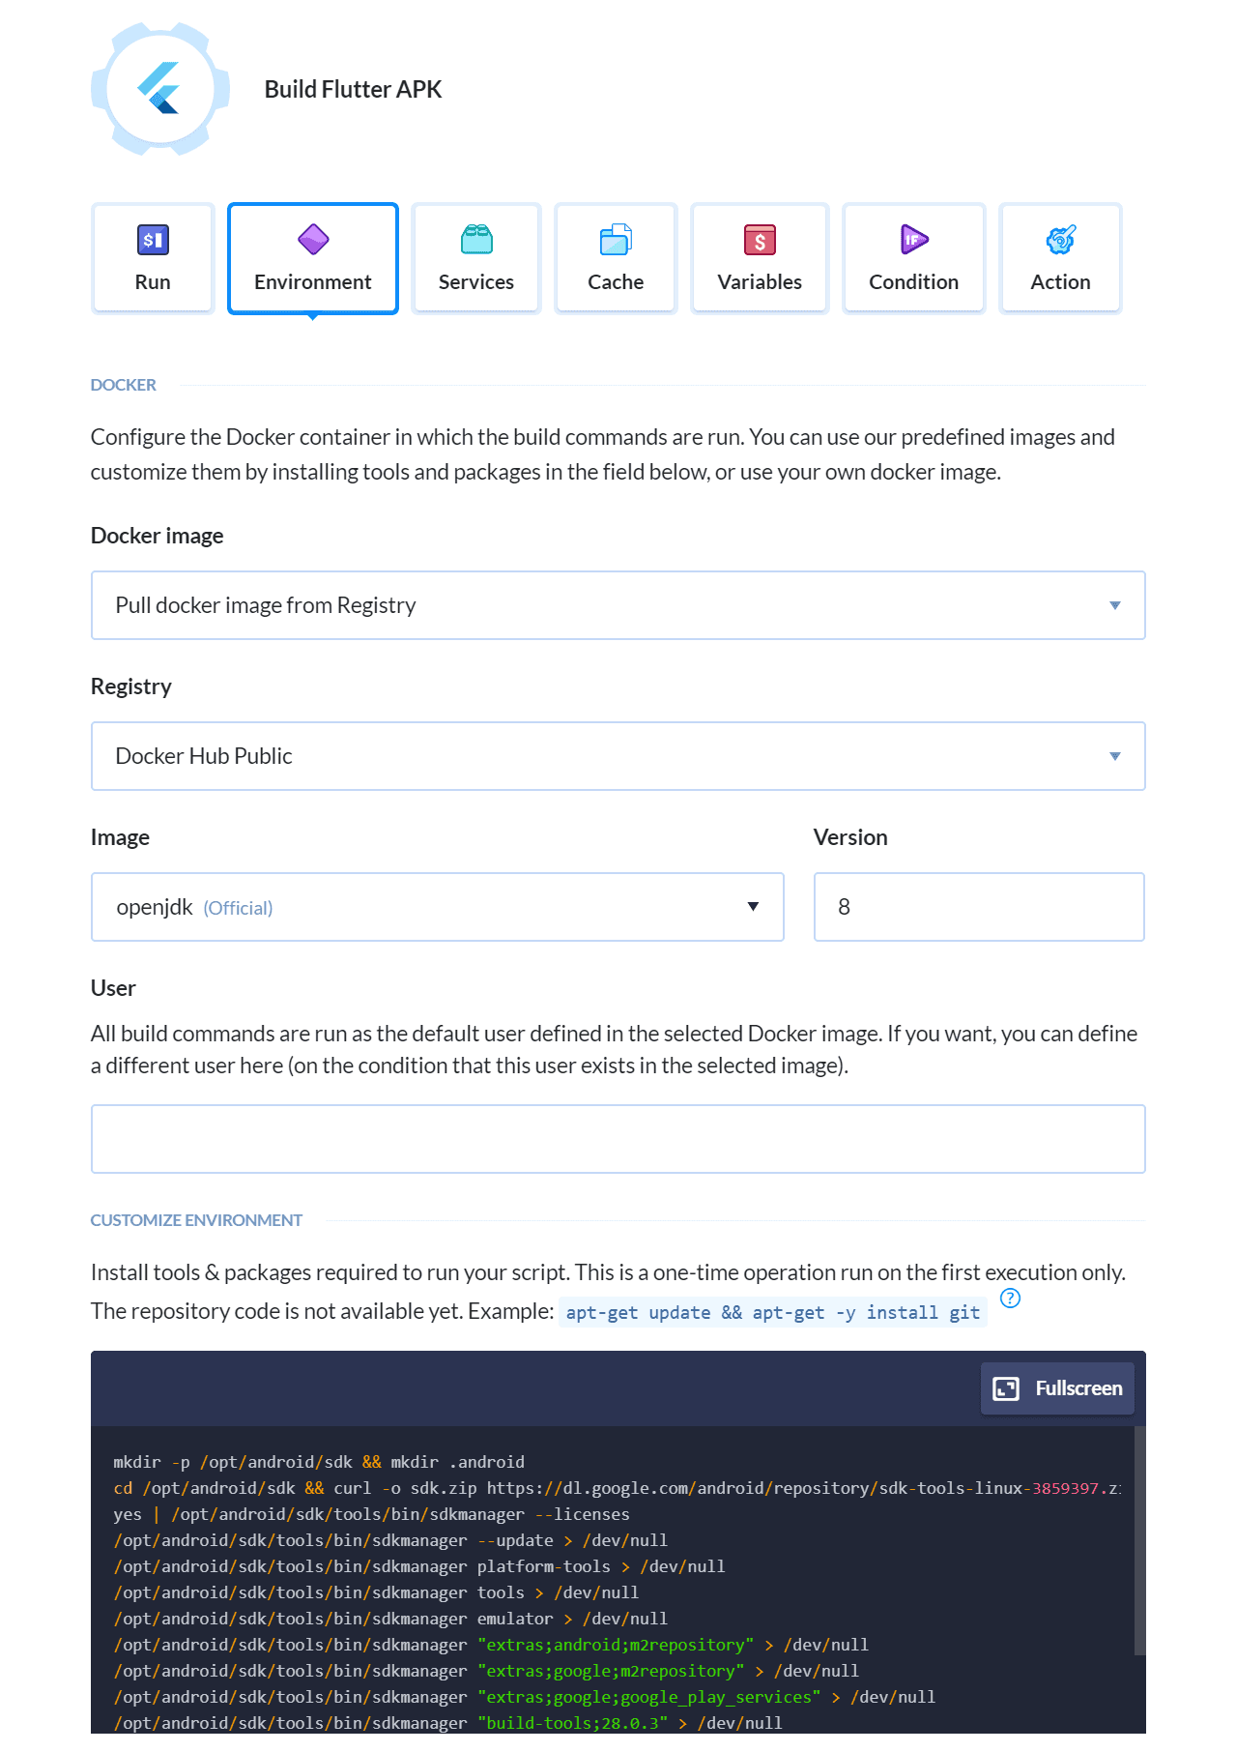1236x1752 pixels.
Task: Click the sdkmanager --licenses line in editor
Action: point(371,1514)
